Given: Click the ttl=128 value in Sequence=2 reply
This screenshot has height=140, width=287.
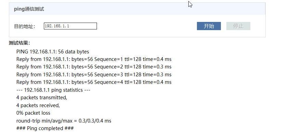Looking at the screenshot, I should coord(133,67).
